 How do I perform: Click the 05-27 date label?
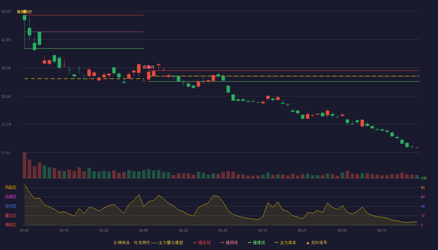click(302, 230)
